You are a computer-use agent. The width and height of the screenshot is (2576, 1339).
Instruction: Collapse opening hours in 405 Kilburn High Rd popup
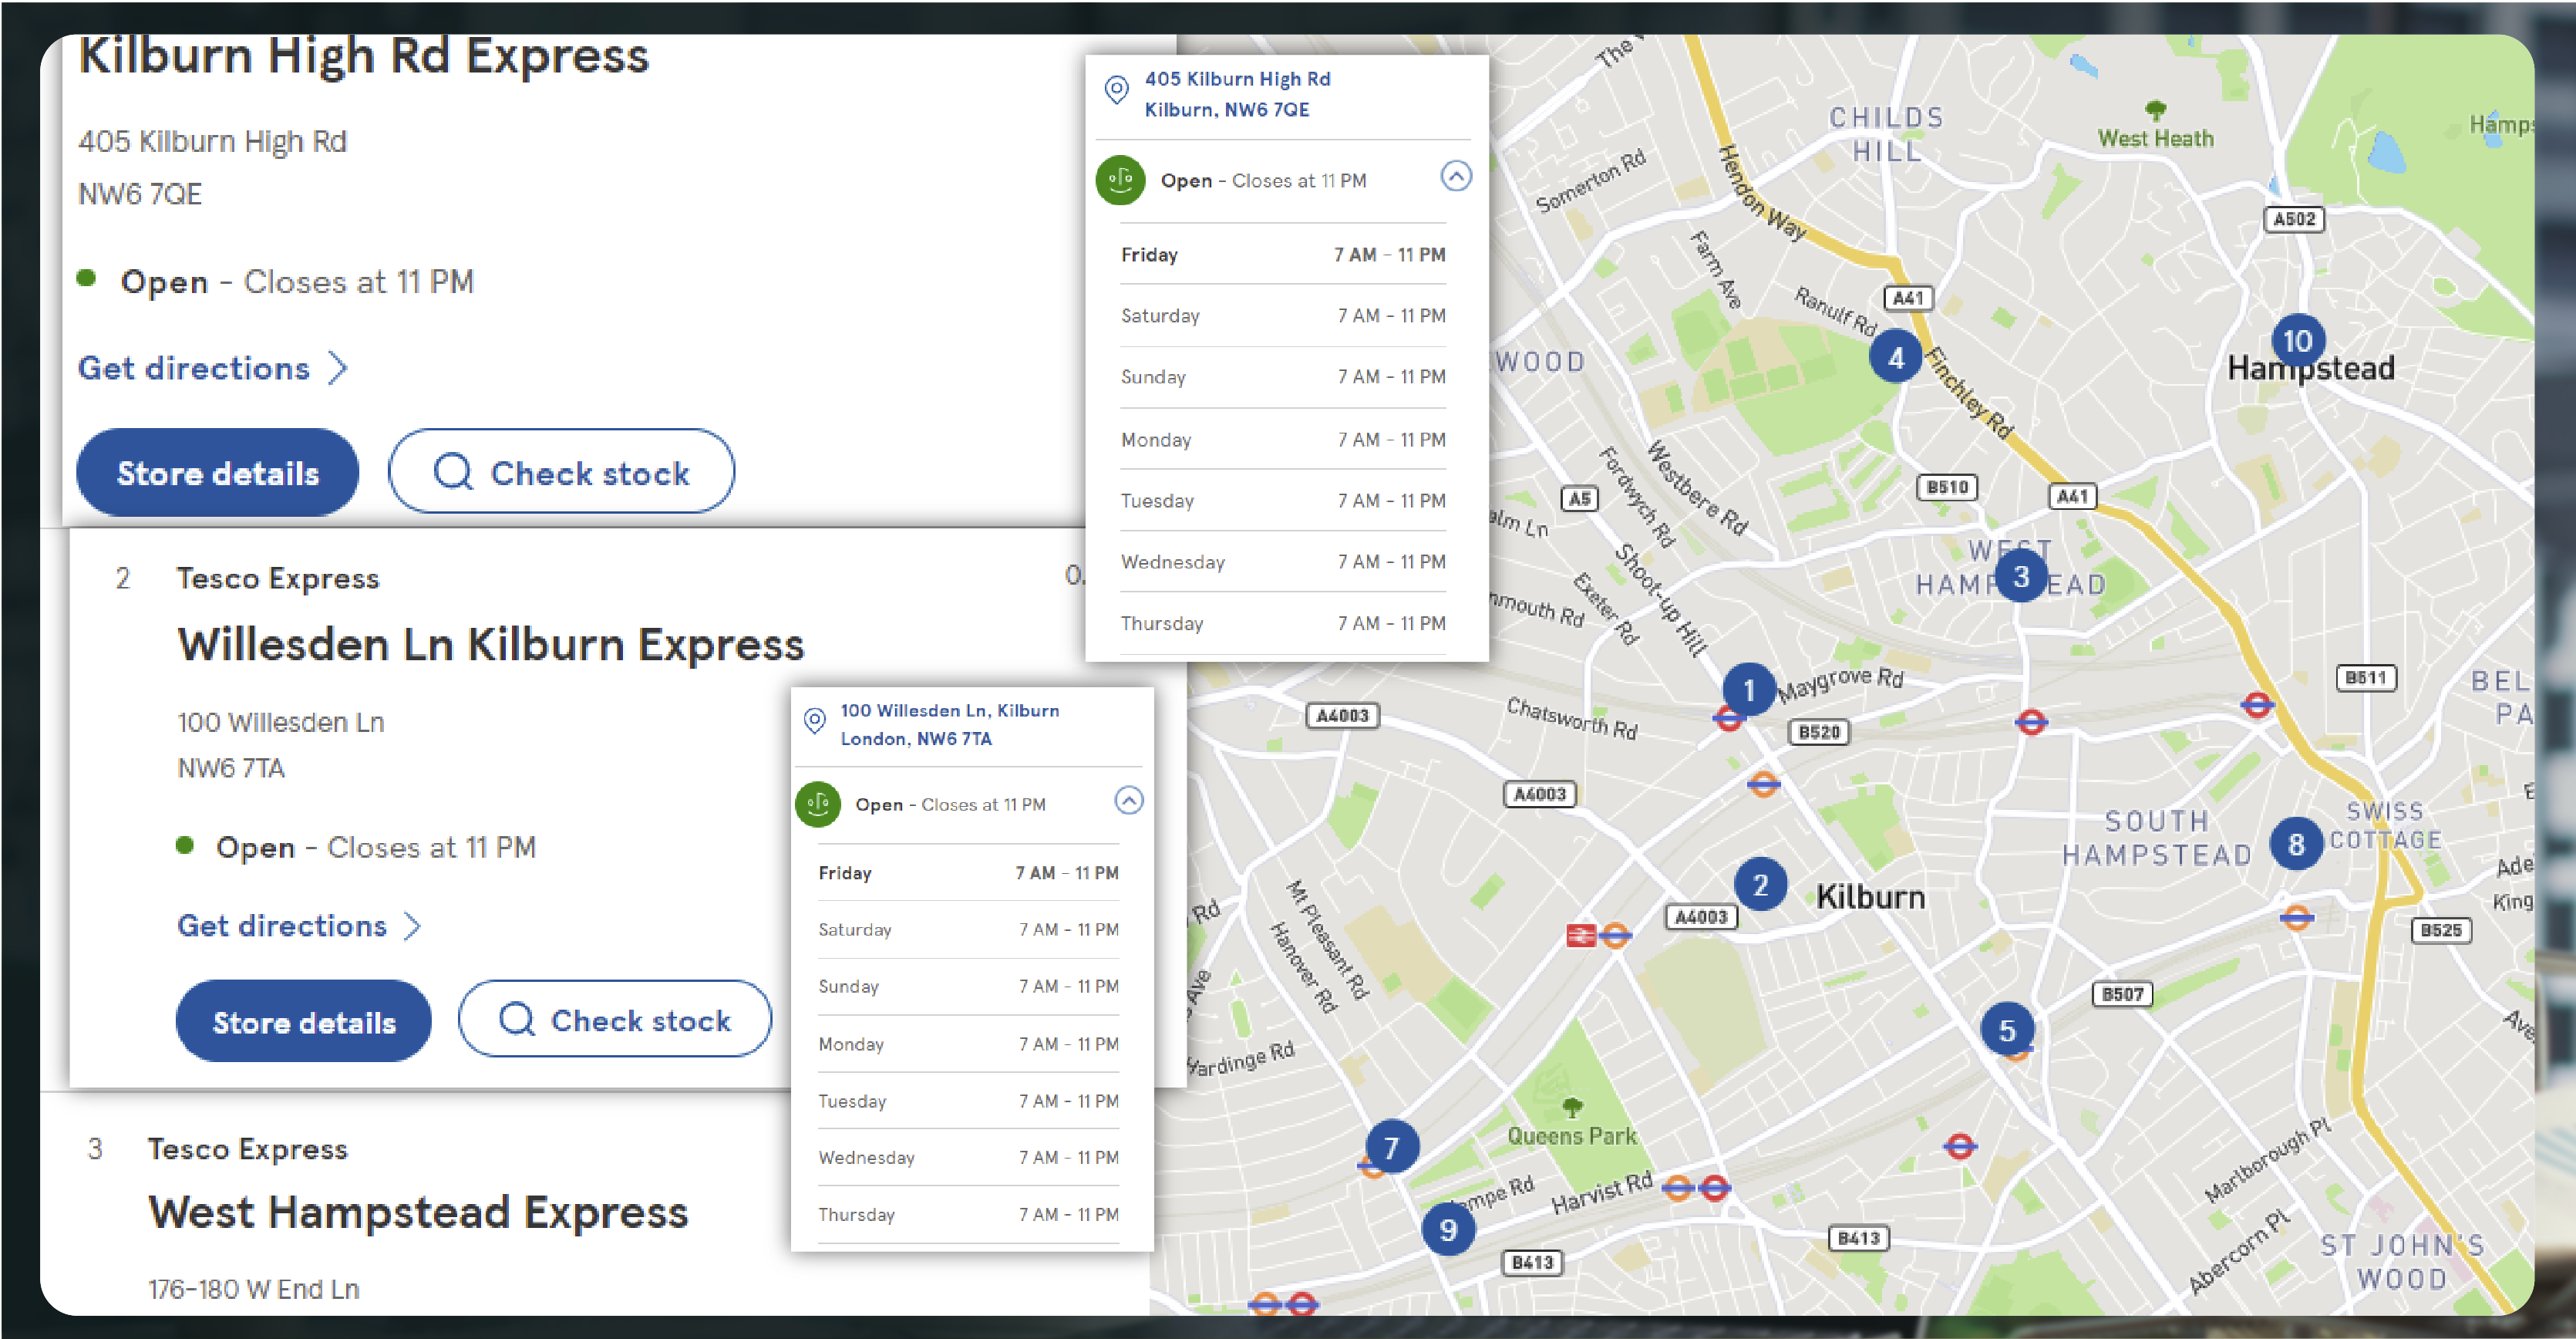coord(1455,176)
